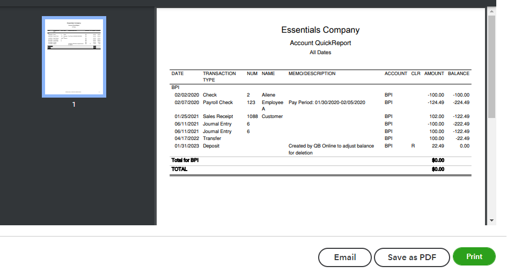Click the Essentials Company report title
507x273 pixels.
[x=320, y=30]
